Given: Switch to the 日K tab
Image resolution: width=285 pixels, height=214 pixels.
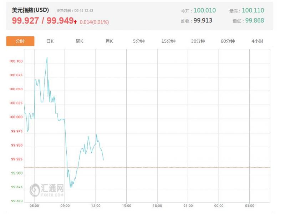Looking at the screenshot, I should pos(50,41).
